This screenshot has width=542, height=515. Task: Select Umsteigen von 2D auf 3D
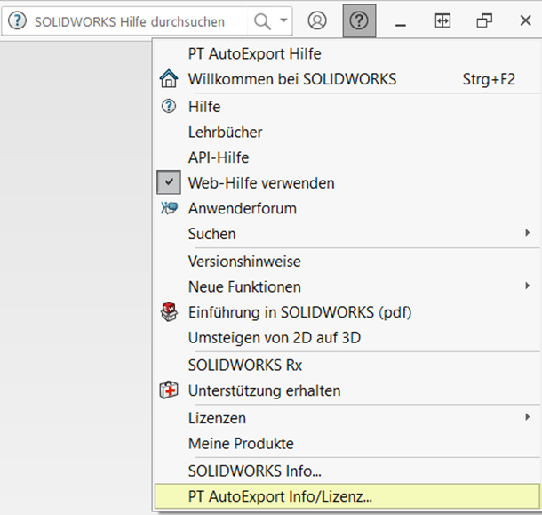tap(347, 338)
